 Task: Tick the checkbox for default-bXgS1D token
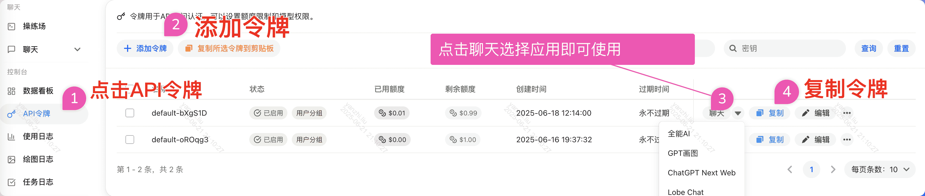(x=130, y=113)
